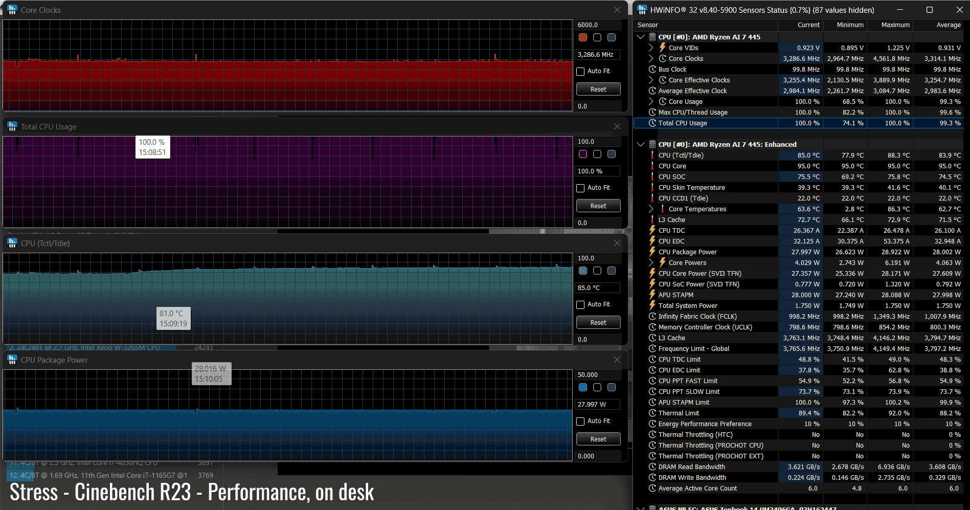Expand the Core Clocks sensor row
Screen dimensions: 970x510
pos(651,58)
